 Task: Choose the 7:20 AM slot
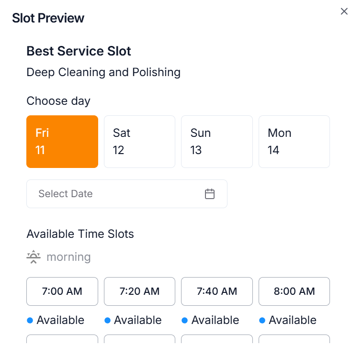(139, 291)
